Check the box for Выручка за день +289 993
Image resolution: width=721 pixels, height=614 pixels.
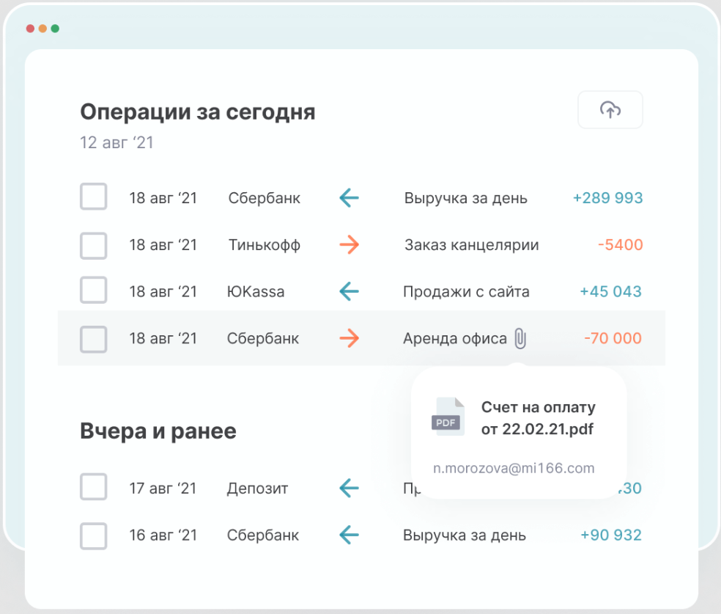coord(94,197)
